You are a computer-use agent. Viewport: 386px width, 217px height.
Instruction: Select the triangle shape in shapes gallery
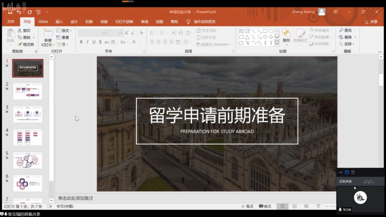[x=247, y=37]
